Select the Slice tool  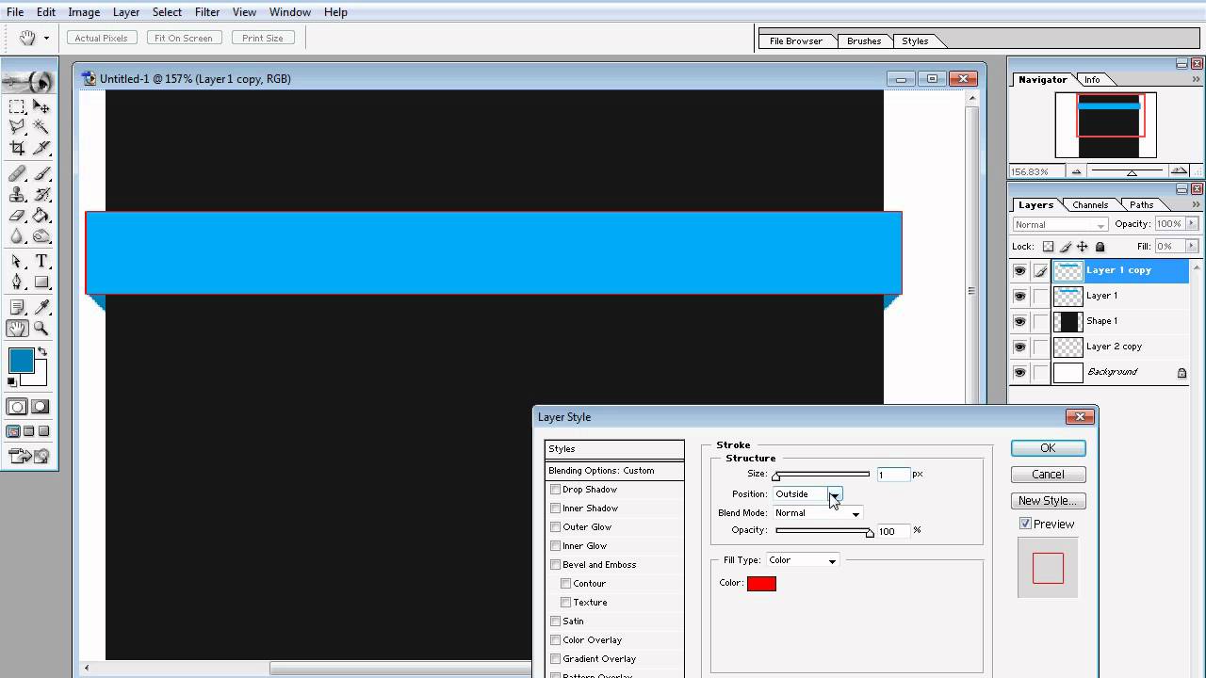[x=41, y=148]
